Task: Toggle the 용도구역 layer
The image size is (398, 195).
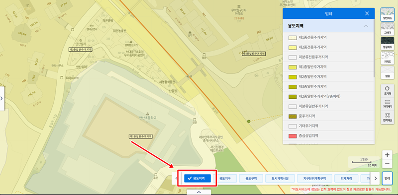Action: pos(251,178)
